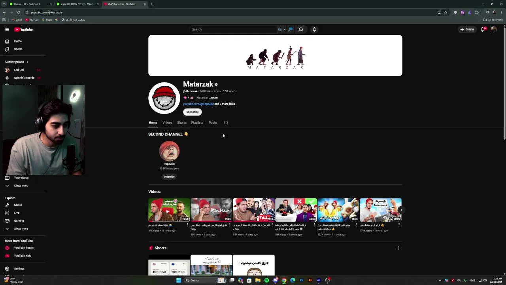The height and width of the screenshot is (285, 506).
Task: Open the account avatar menu
Action: [x=494, y=29]
